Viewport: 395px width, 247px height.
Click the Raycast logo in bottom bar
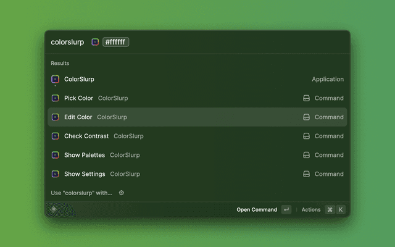coord(54,209)
